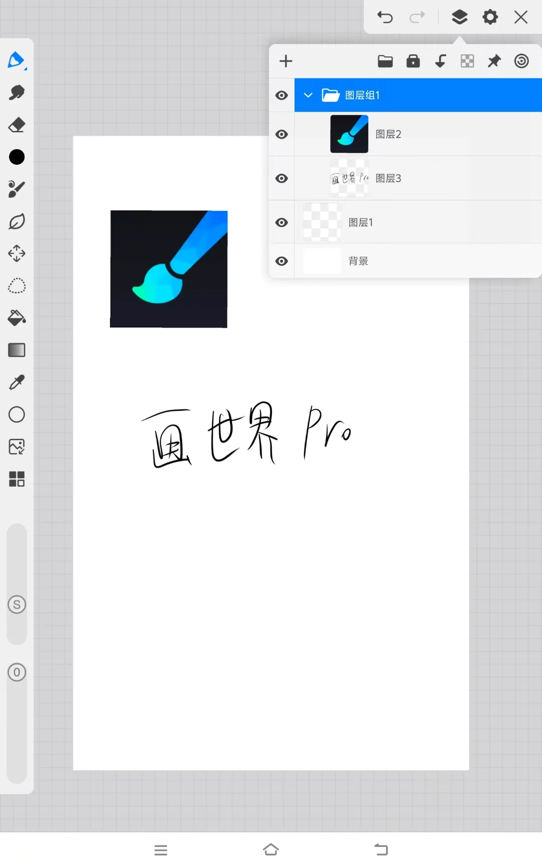Select the smudge tool

click(x=17, y=92)
